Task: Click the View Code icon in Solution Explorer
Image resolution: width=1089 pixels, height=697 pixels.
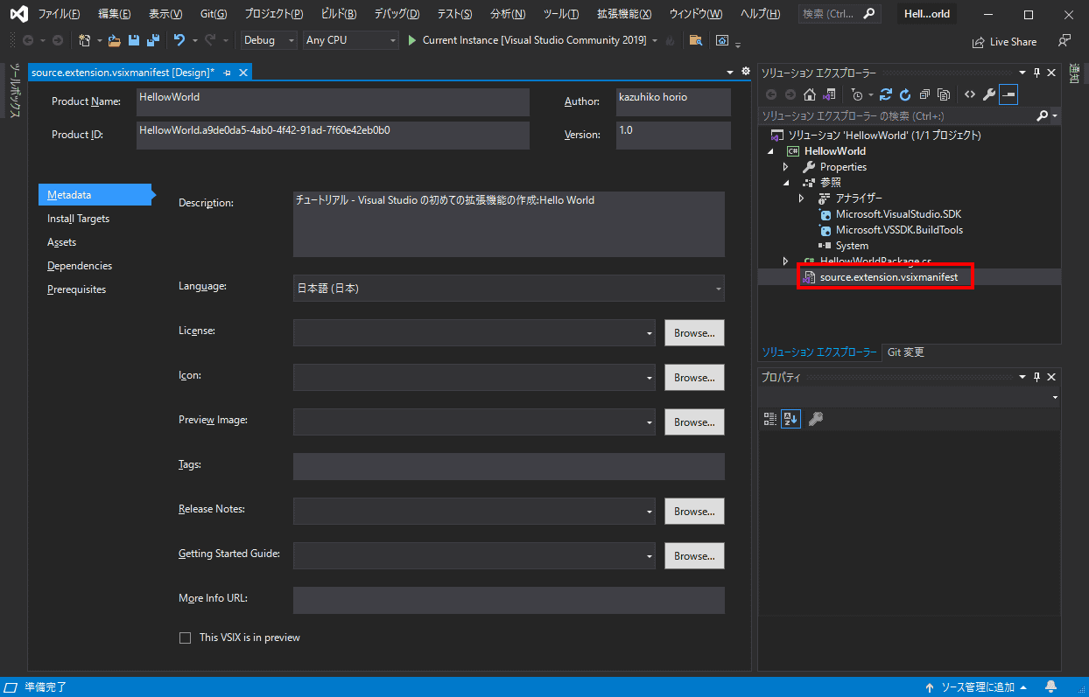Action: [x=970, y=94]
